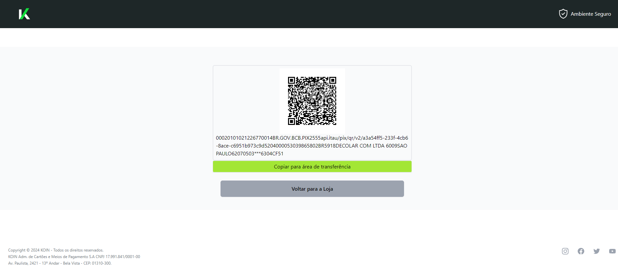Viewport: 618px width, 278px height.
Task: Click the DECOLAR COM LTDA text in code
Action: pyautogui.click(x=360, y=146)
